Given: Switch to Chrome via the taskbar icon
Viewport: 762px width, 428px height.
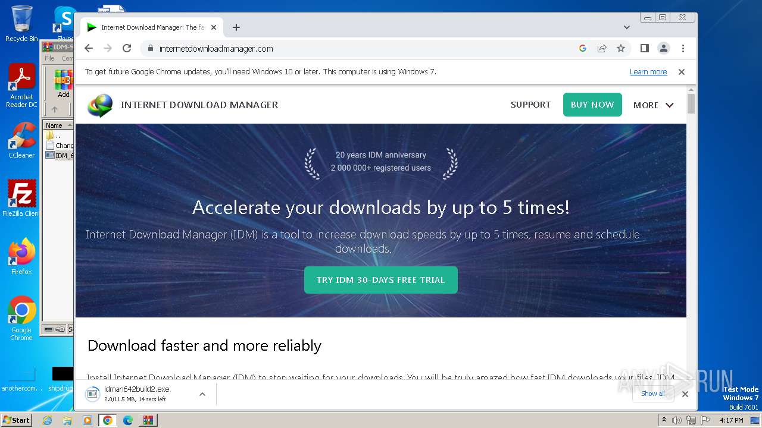Looking at the screenshot, I should (x=108, y=420).
